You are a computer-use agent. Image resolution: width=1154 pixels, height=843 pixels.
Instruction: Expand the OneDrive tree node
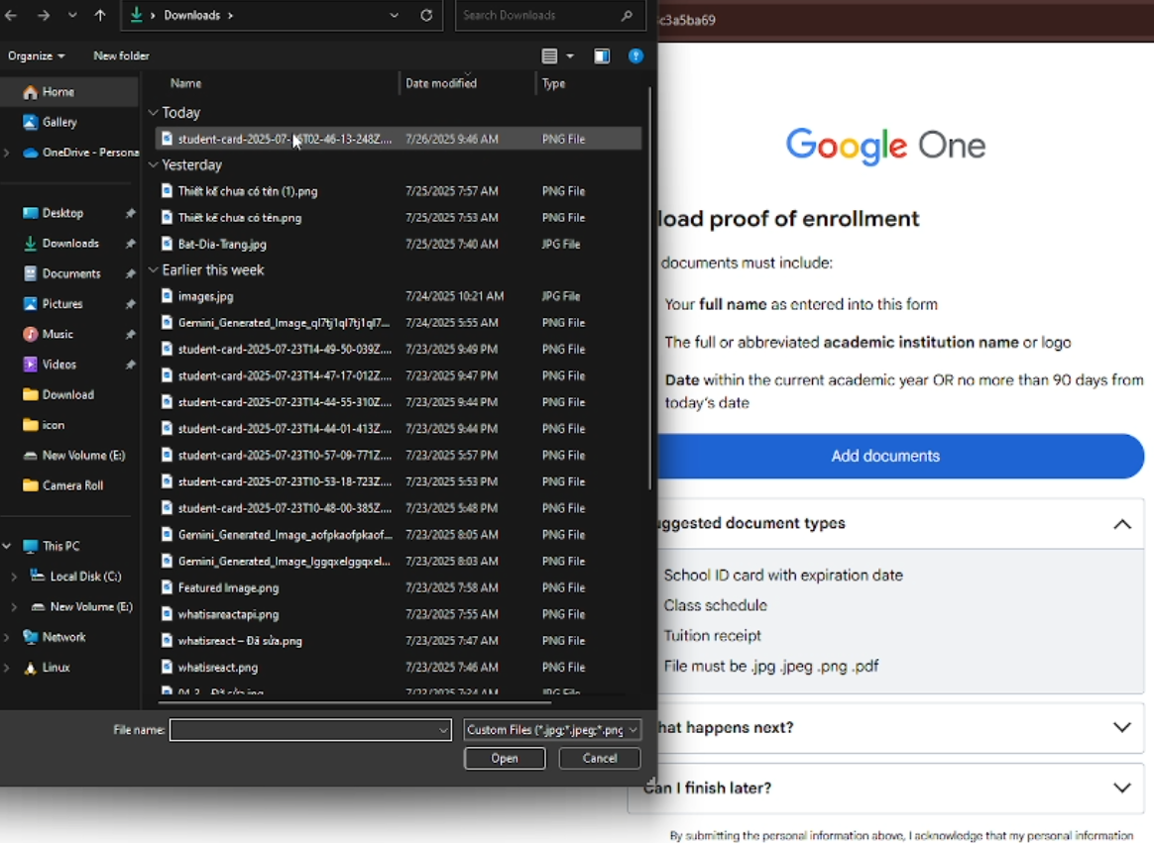pyautogui.click(x=7, y=153)
